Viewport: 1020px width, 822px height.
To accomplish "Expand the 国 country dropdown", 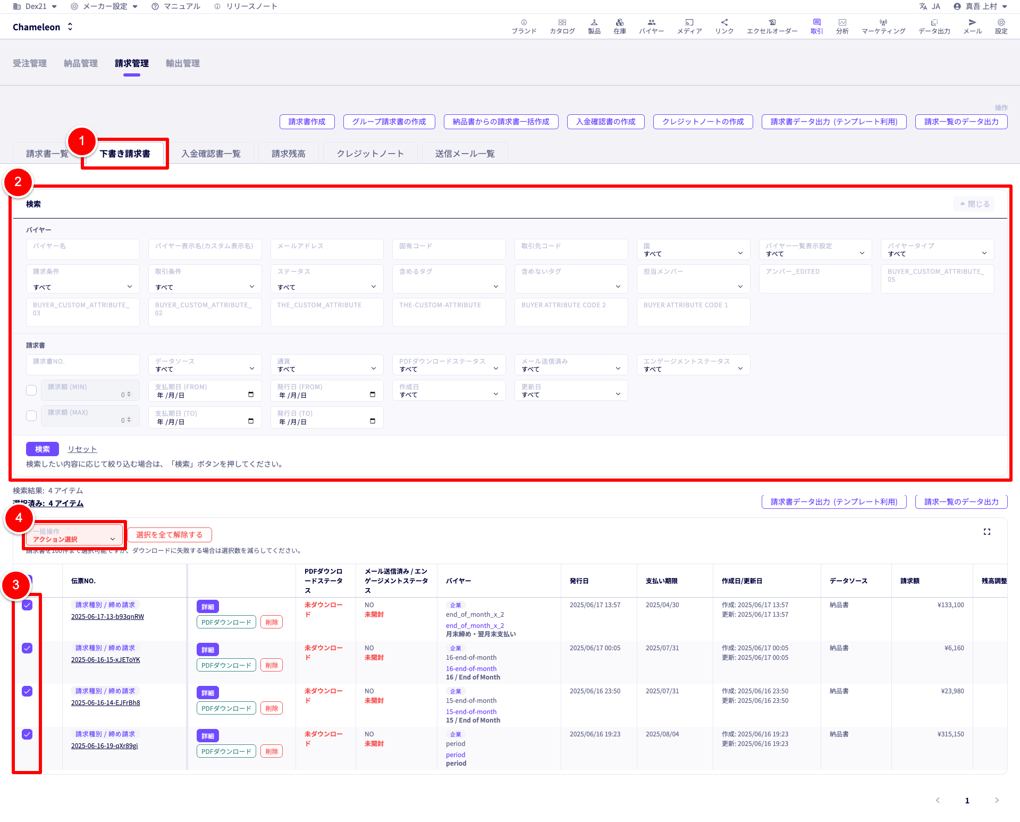I will [693, 250].
